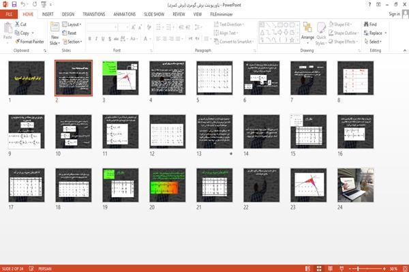Click the Sign in link
409x272 pixels.
point(394,14)
